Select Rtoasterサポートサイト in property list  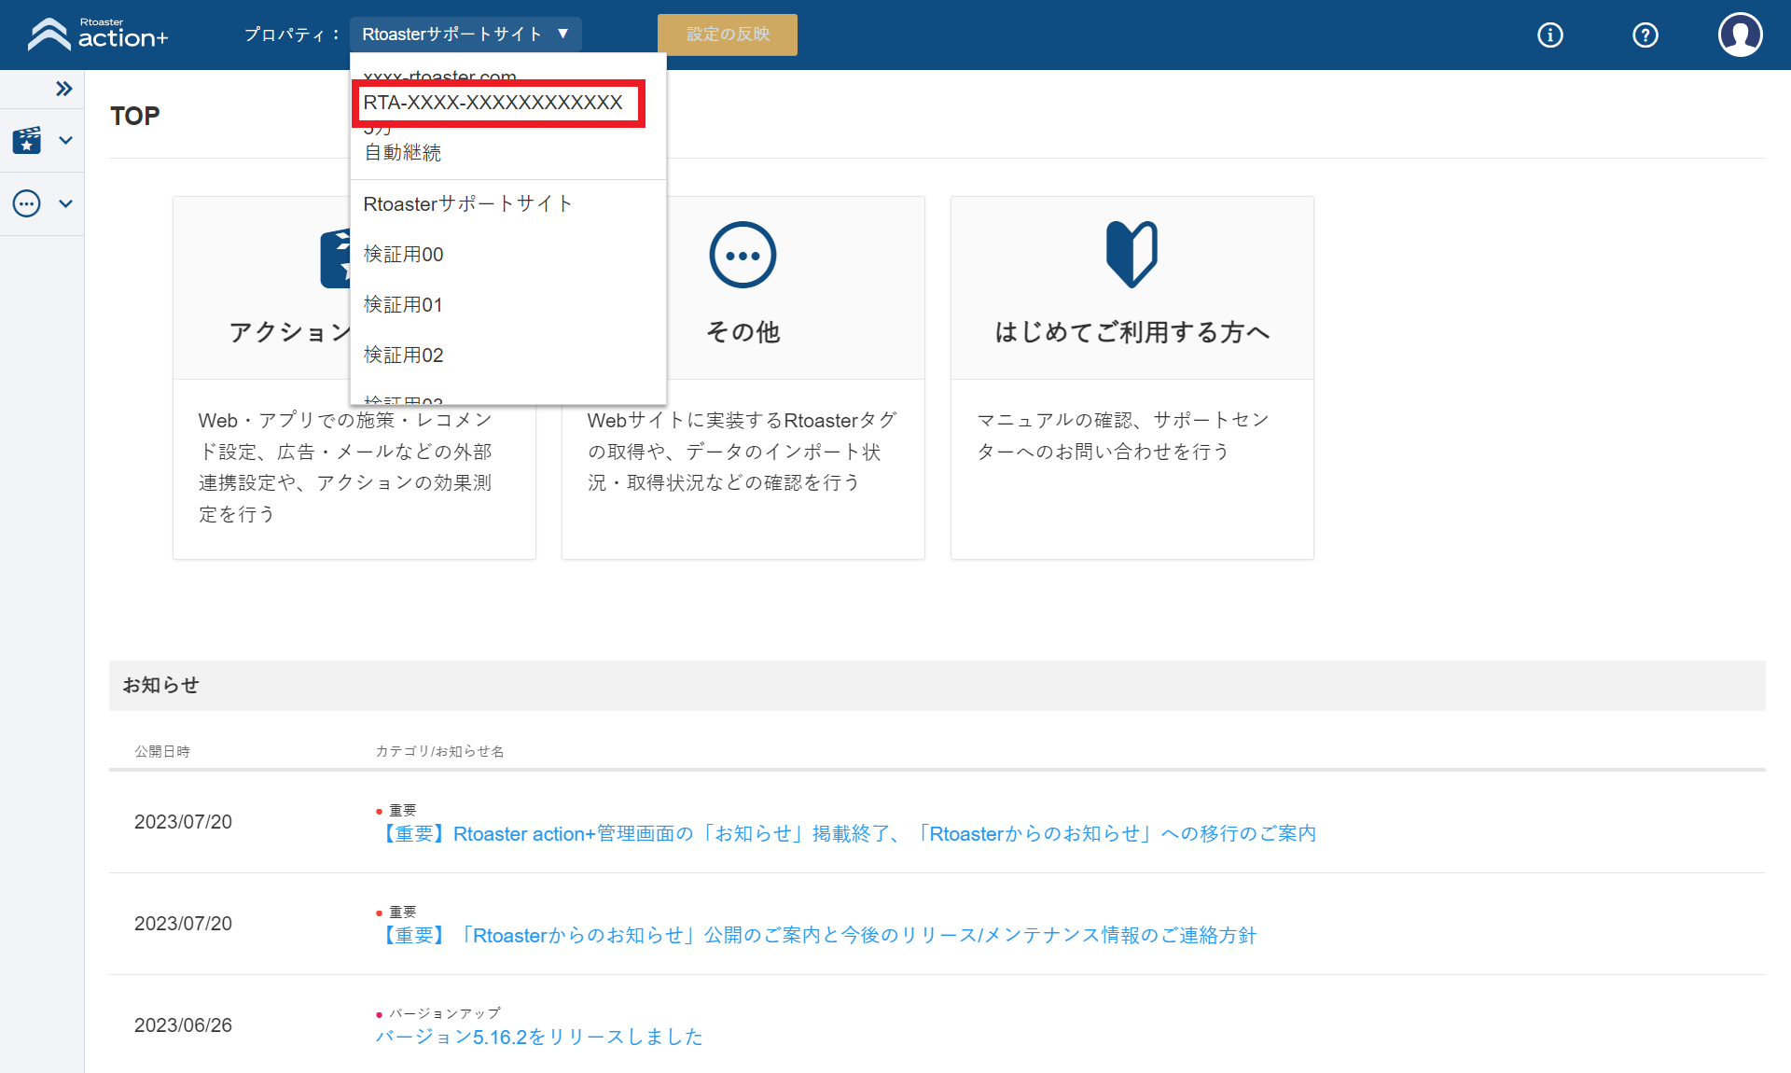(x=507, y=203)
